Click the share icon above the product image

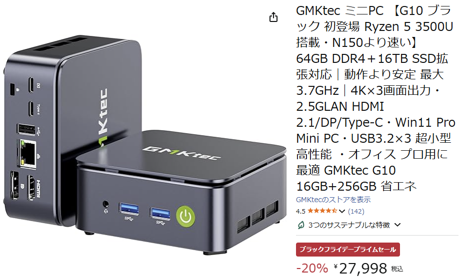point(273,17)
